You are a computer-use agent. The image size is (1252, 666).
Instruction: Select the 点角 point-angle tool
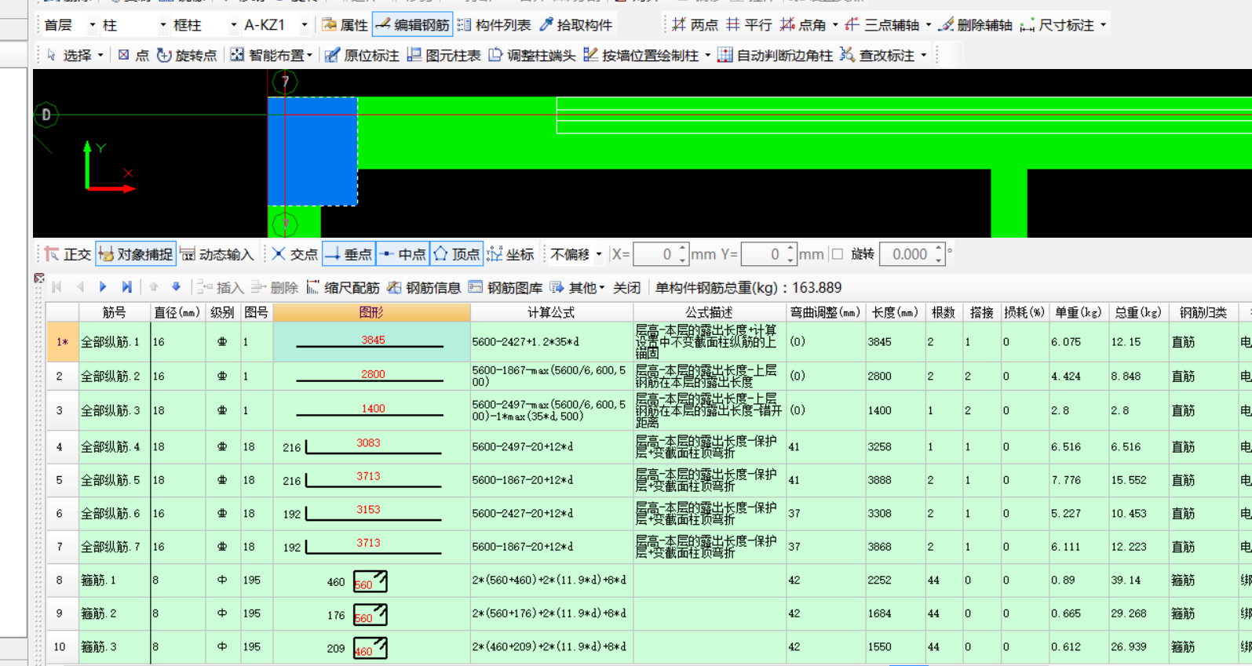pos(803,25)
